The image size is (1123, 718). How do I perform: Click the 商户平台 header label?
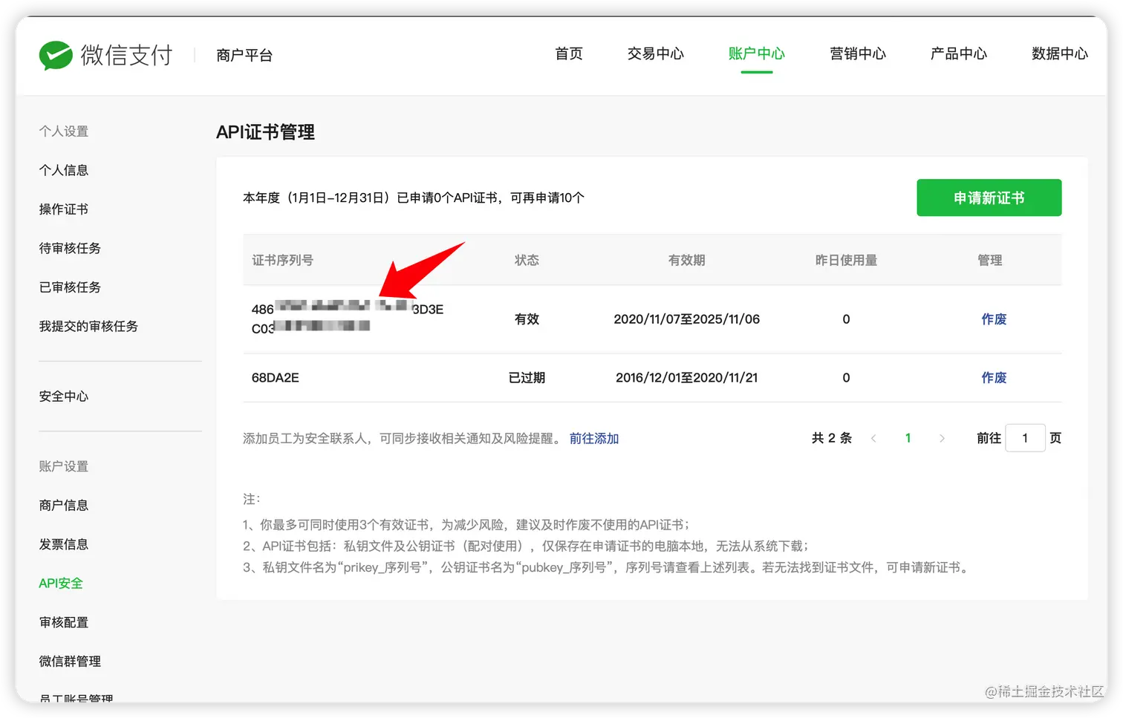pos(244,56)
